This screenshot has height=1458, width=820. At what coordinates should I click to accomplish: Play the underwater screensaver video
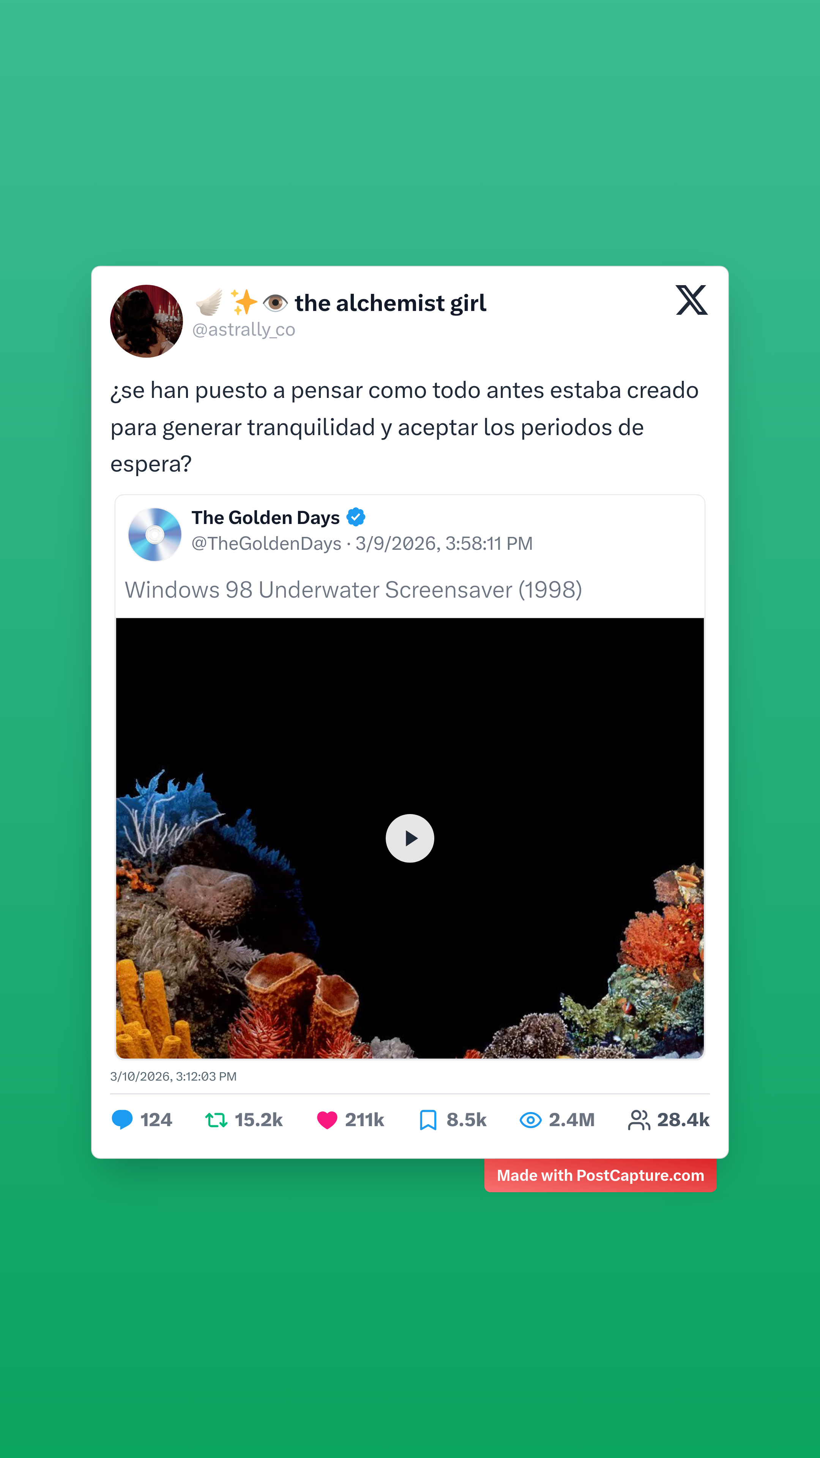(410, 838)
